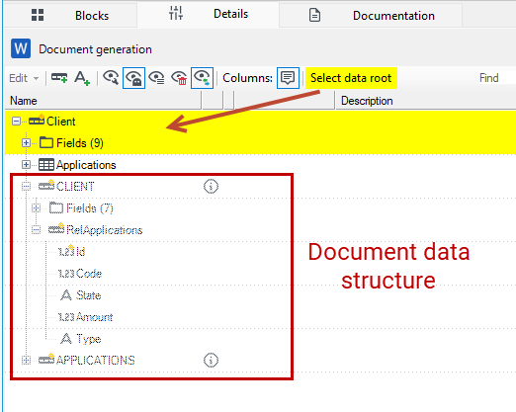
Task: Click the add structure toolbar icon
Action: tap(59, 78)
